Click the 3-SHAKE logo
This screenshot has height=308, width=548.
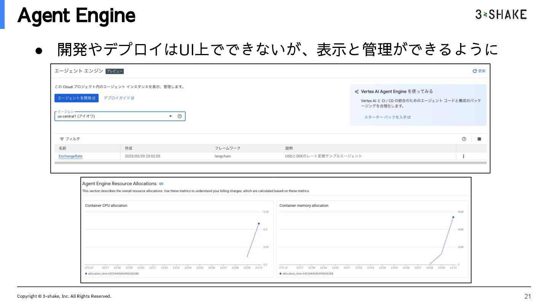click(x=501, y=14)
